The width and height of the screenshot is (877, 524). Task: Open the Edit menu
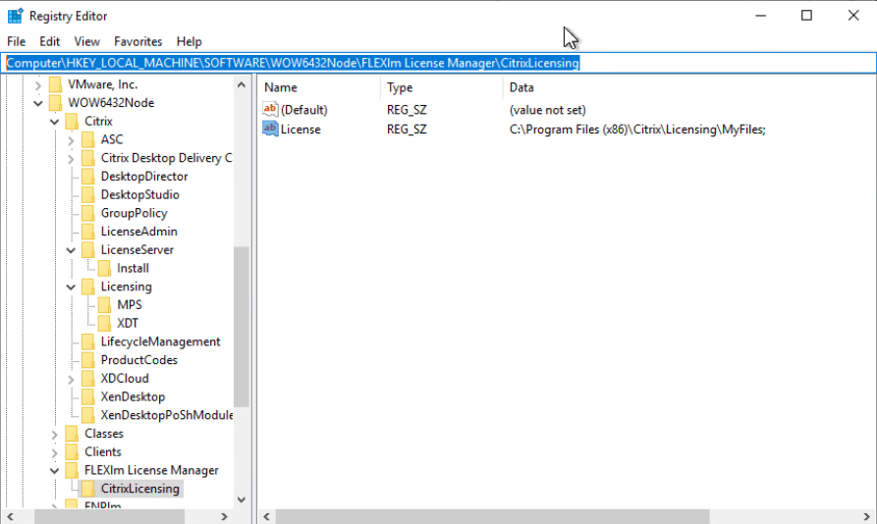(x=49, y=41)
